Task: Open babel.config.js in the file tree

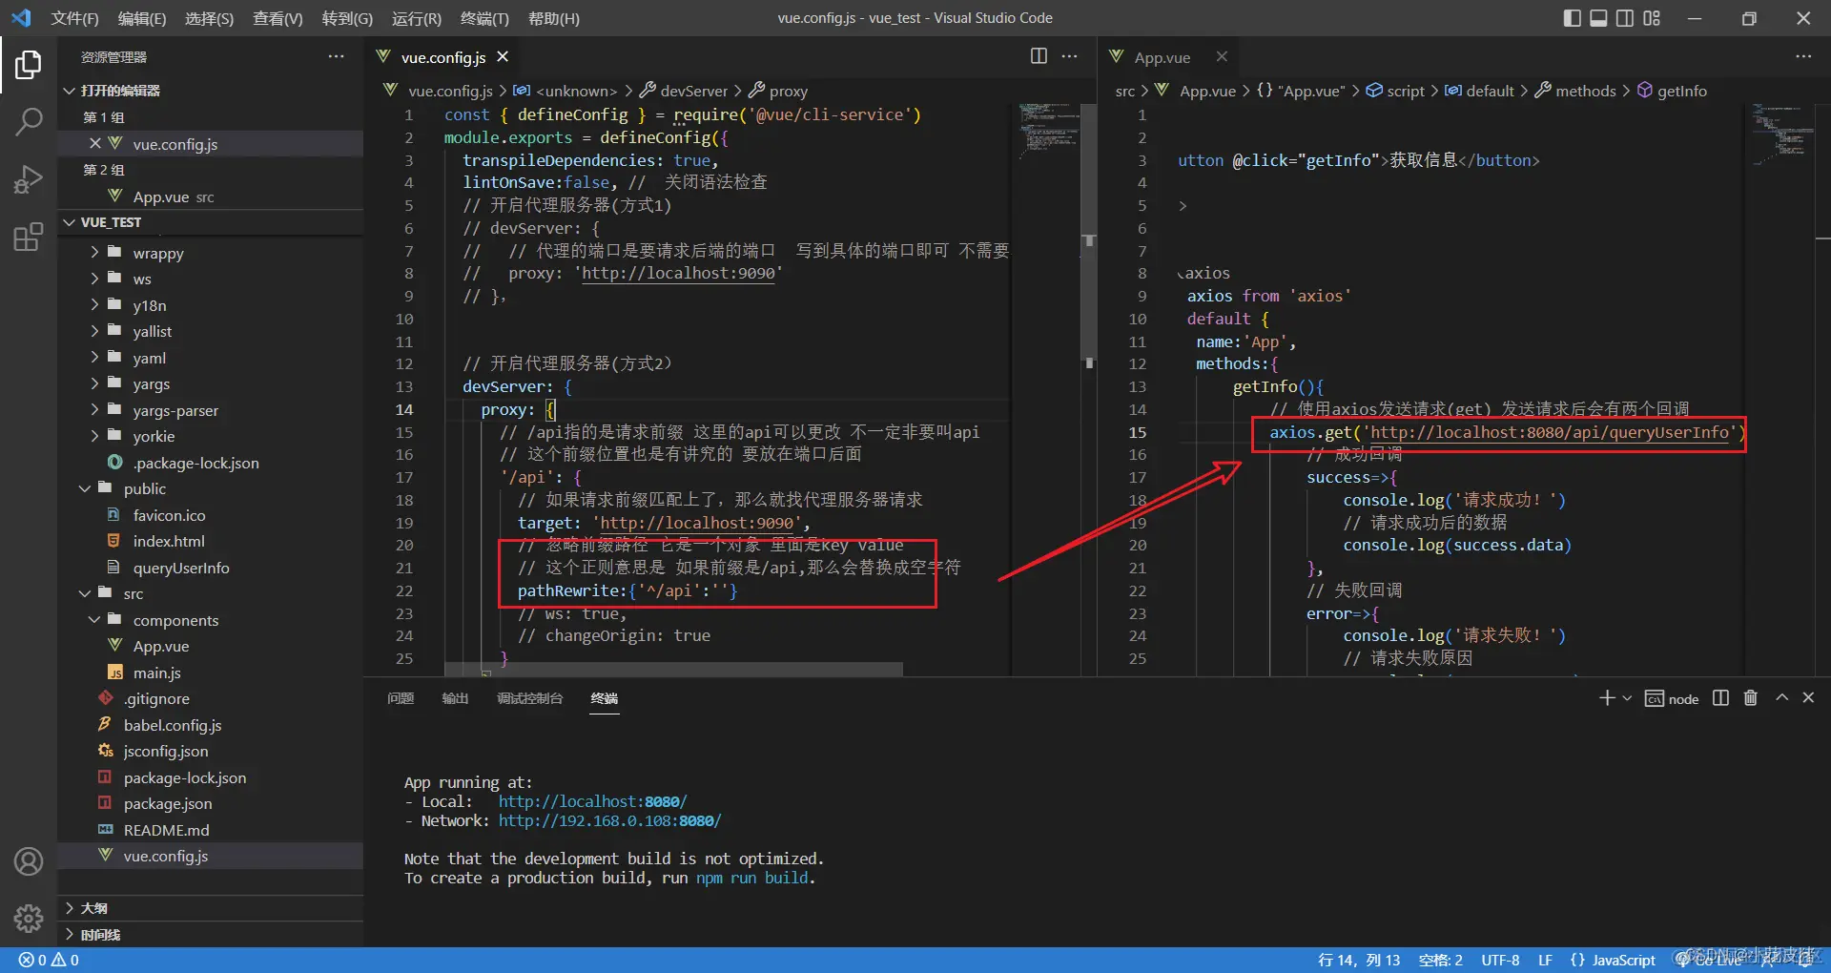Action: [x=173, y=725]
